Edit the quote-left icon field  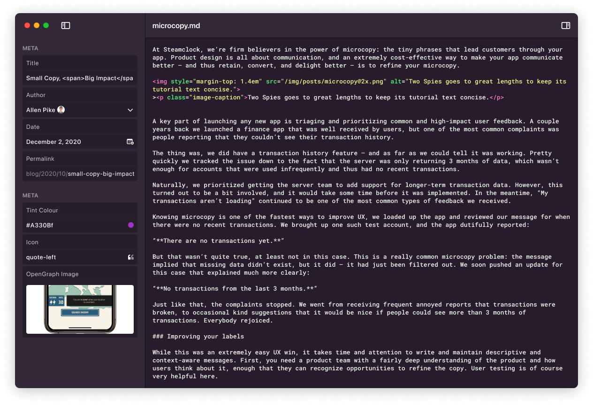tap(80, 257)
